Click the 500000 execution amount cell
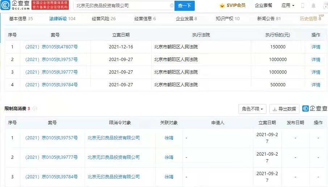328x187 pixels. point(278,85)
